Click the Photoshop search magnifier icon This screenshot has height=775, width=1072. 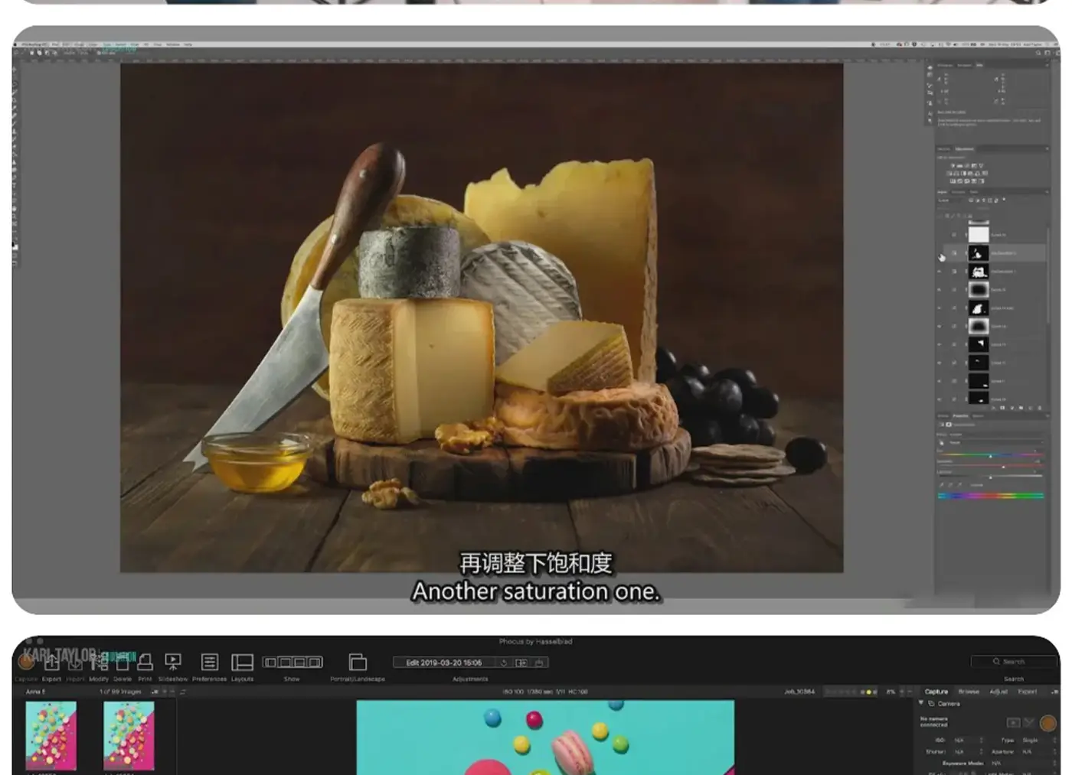pyautogui.click(x=1038, y=53)
